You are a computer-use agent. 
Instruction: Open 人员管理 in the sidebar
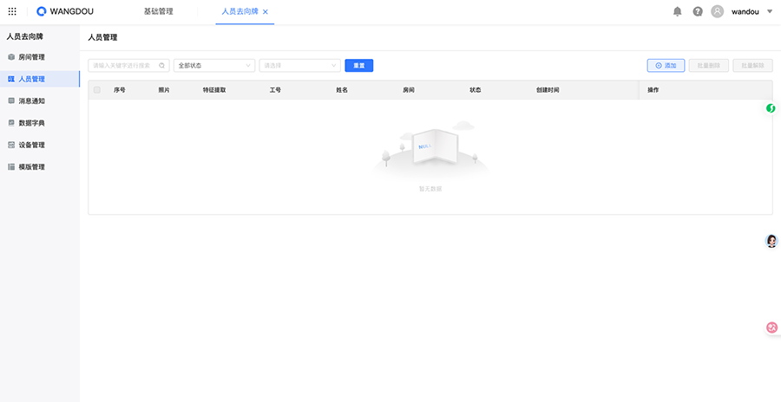coord(40,79)
